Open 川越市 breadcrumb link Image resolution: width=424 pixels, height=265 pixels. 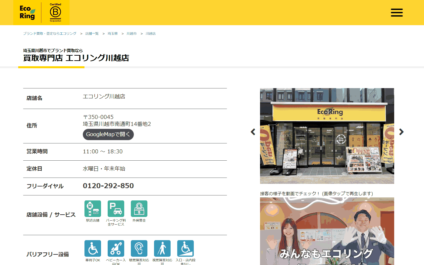(132, 34)
